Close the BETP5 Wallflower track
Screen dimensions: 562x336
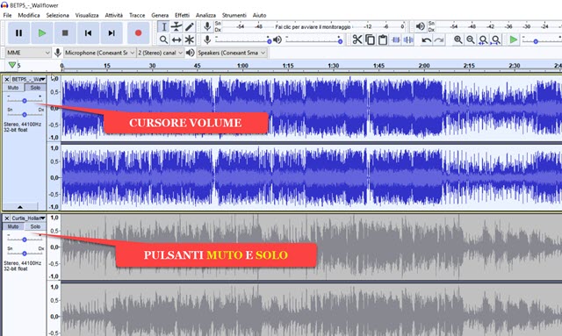[6, 79]
